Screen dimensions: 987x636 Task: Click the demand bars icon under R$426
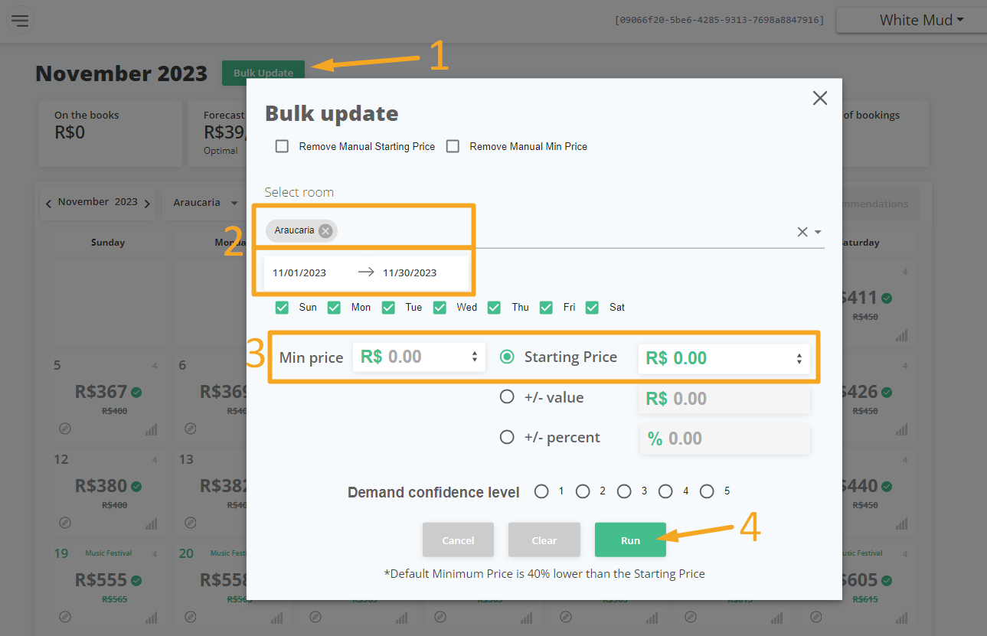coord(901,429)
